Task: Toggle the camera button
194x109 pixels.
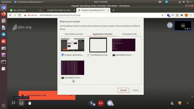Action: click(x=110, y=103)
